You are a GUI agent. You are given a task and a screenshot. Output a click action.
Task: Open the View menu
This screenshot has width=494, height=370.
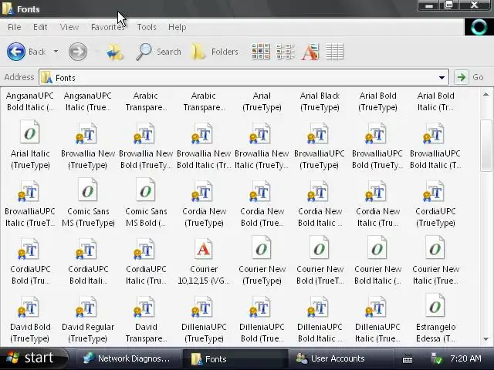[69, 27]
